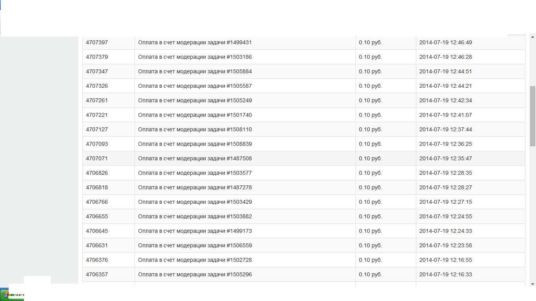Click the payment description for task #1503186

tap(195, 57)
